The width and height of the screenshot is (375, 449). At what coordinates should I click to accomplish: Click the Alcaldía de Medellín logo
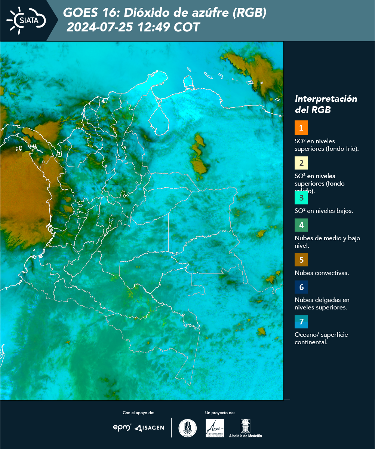246,428
